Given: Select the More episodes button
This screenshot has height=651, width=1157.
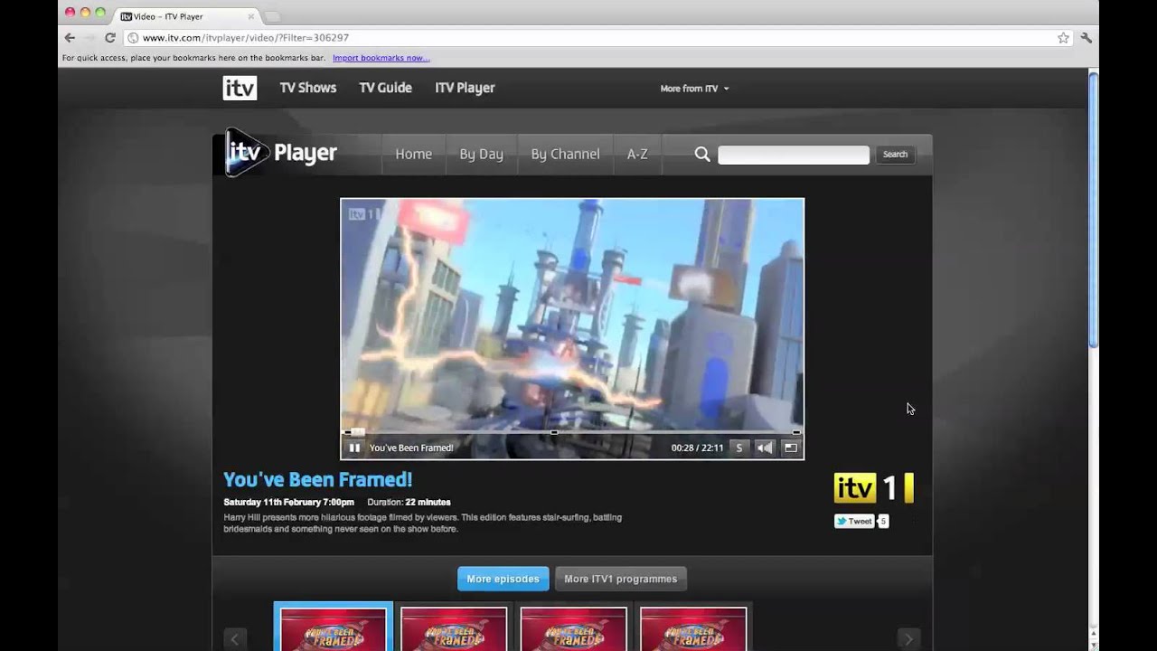Looking at the screenshot, I should point(503,579).
